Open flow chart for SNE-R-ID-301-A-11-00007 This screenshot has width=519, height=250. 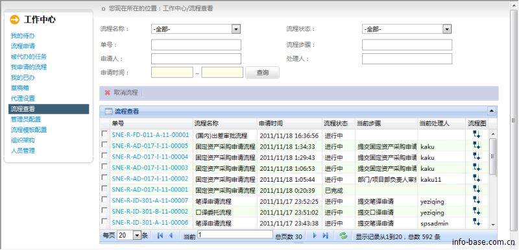476,199
